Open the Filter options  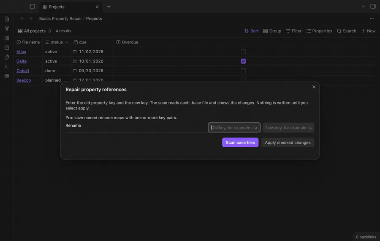(293, 31)
